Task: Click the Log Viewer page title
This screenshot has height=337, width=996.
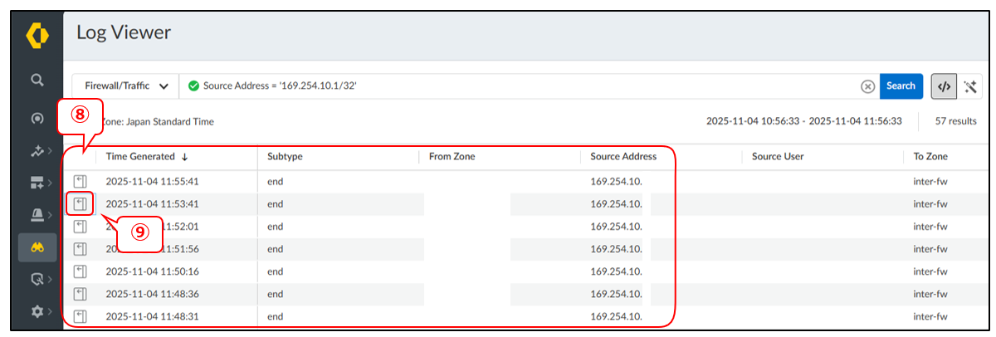Action: point(124,32)
